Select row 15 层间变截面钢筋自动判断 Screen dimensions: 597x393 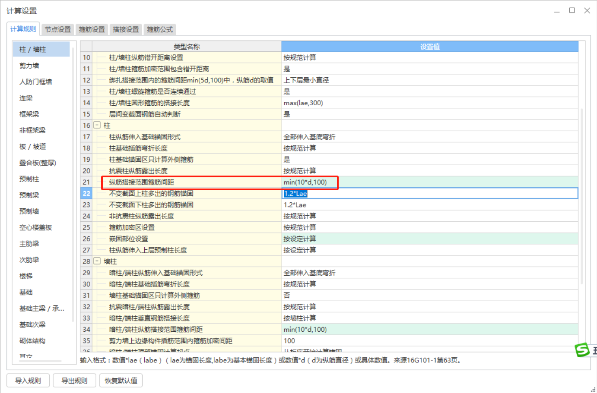point(144,114)
